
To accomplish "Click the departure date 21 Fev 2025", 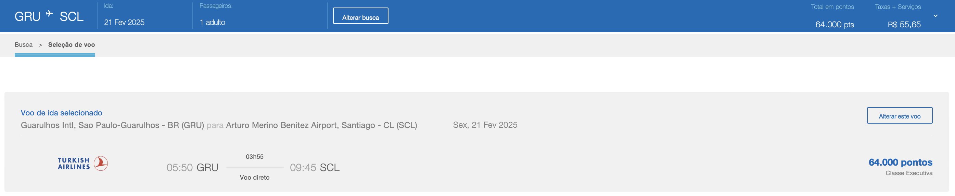I will tap(124, 22).
